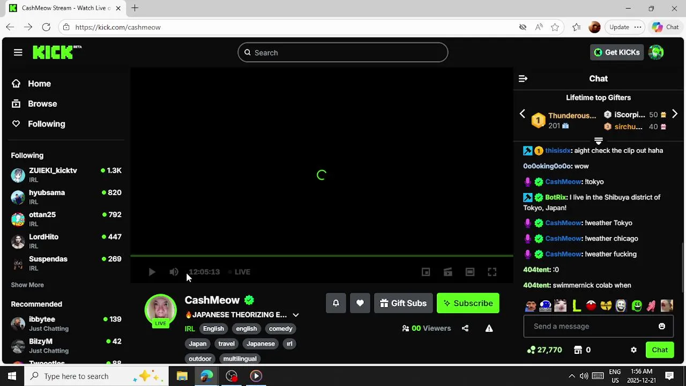
Task: Insert the praying hands emote
Action: tap(652, 306)
